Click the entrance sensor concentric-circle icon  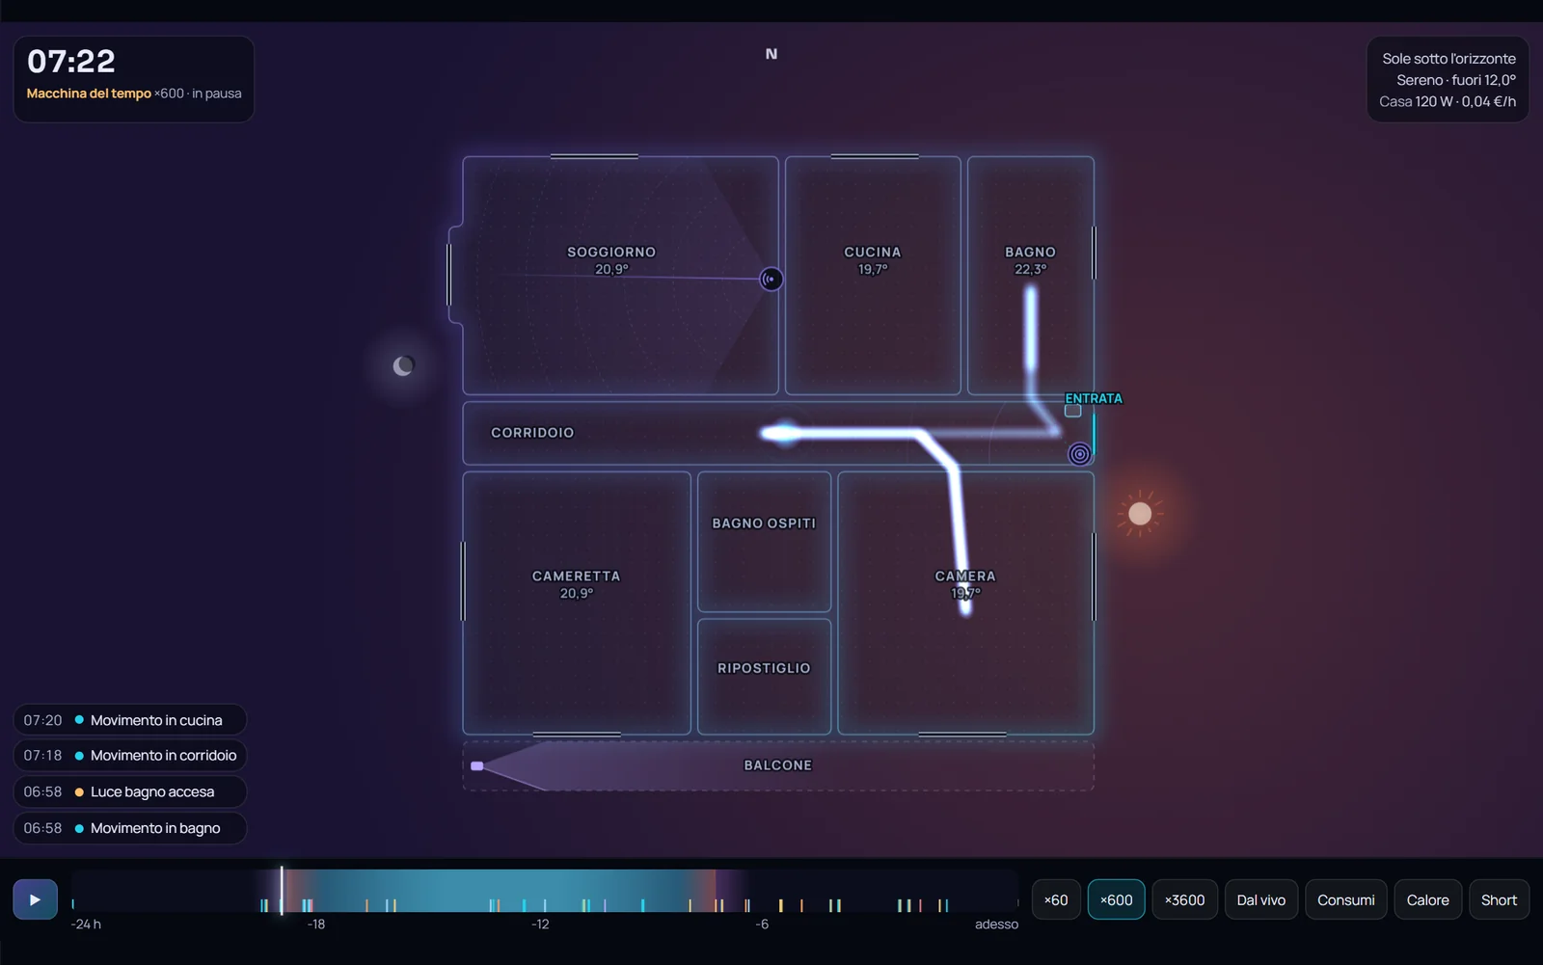tap(1080, 453)
